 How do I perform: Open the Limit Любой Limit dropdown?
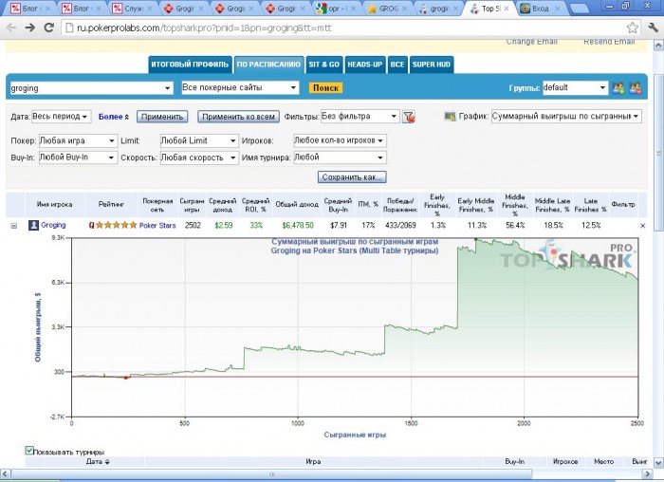[x=199, y=140]
